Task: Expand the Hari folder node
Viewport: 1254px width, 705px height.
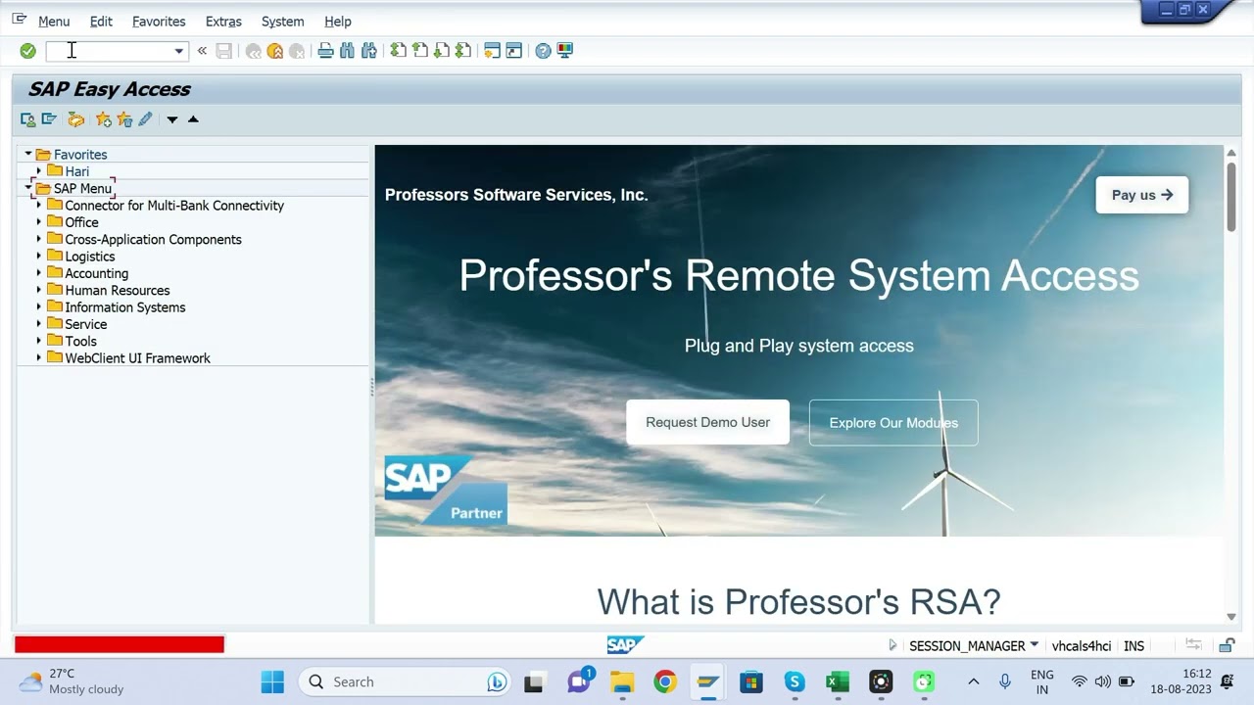Action: coord(39,171)
